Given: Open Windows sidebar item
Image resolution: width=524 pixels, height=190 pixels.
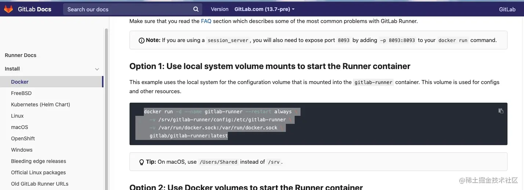Looking at the screenshot, I should point(22,150).
